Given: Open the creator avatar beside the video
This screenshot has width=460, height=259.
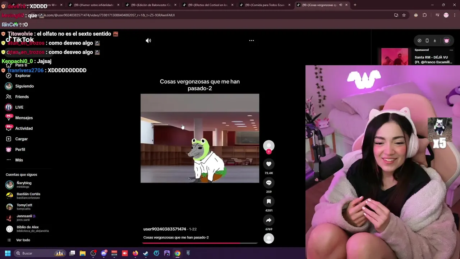Looking at the screenshot, I should point(269,146).
